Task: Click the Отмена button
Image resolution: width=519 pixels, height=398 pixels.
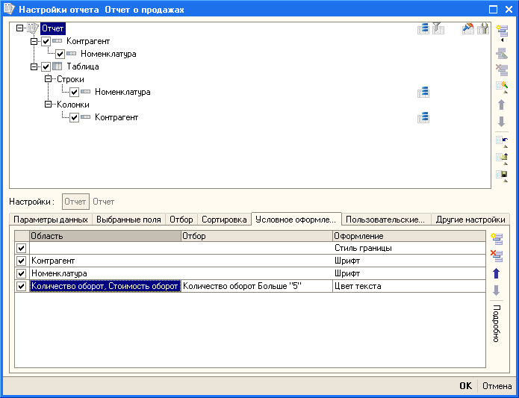Action: click(496, 386)
